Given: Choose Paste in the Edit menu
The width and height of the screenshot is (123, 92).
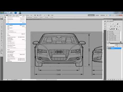Looking at the screenshot, I should [x=16, y=27].
